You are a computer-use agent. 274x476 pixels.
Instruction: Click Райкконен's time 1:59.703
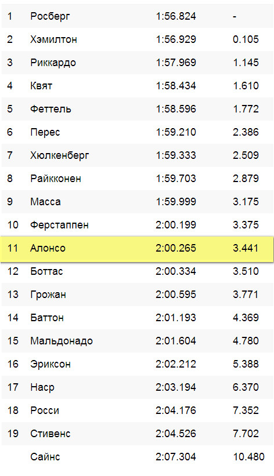[176, 178]
